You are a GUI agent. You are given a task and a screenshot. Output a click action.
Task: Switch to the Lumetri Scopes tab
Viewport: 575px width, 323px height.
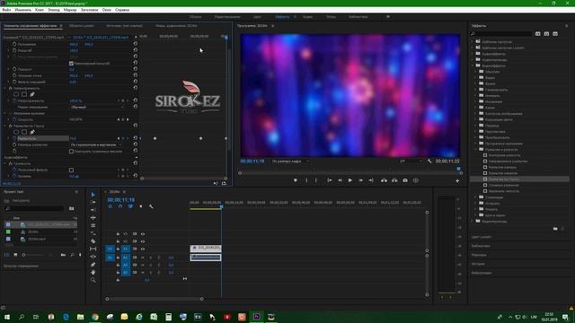tap(82, 26)
